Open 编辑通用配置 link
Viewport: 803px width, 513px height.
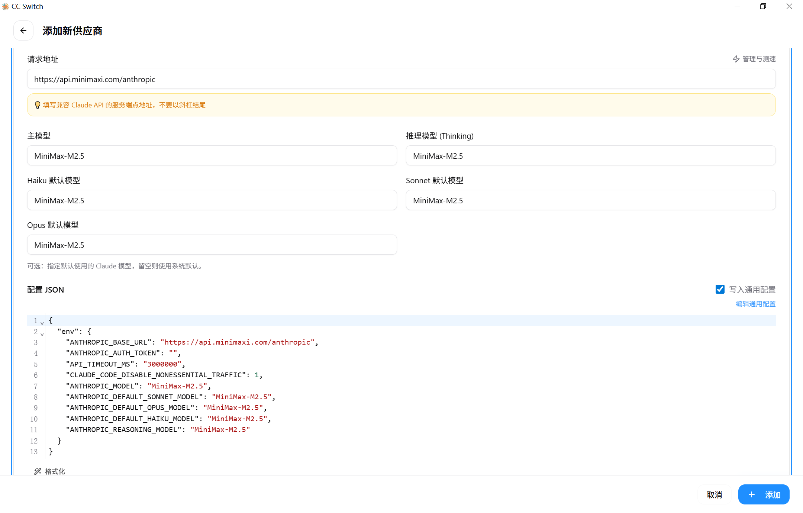755,304
